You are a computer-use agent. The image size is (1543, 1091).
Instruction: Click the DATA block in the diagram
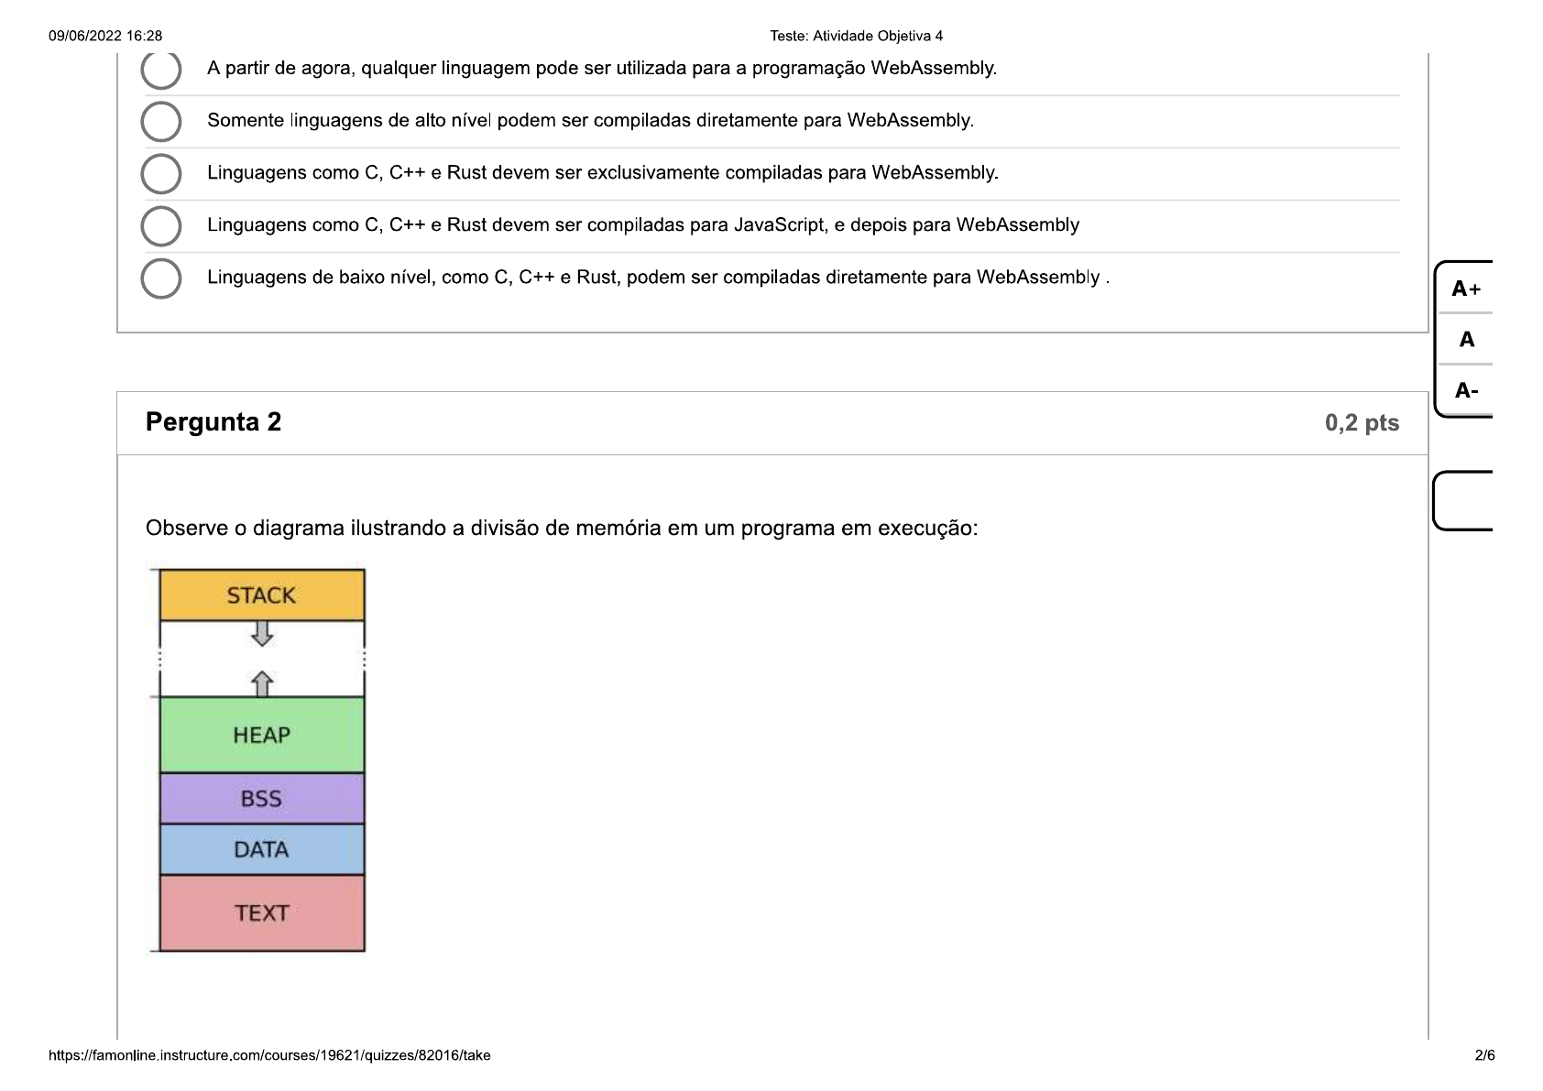click(261, 850)
